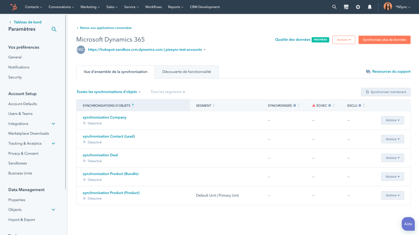Expand the Tracking & Analytics sidebar section
419x235 pixels.
click(x=53, y=143)
